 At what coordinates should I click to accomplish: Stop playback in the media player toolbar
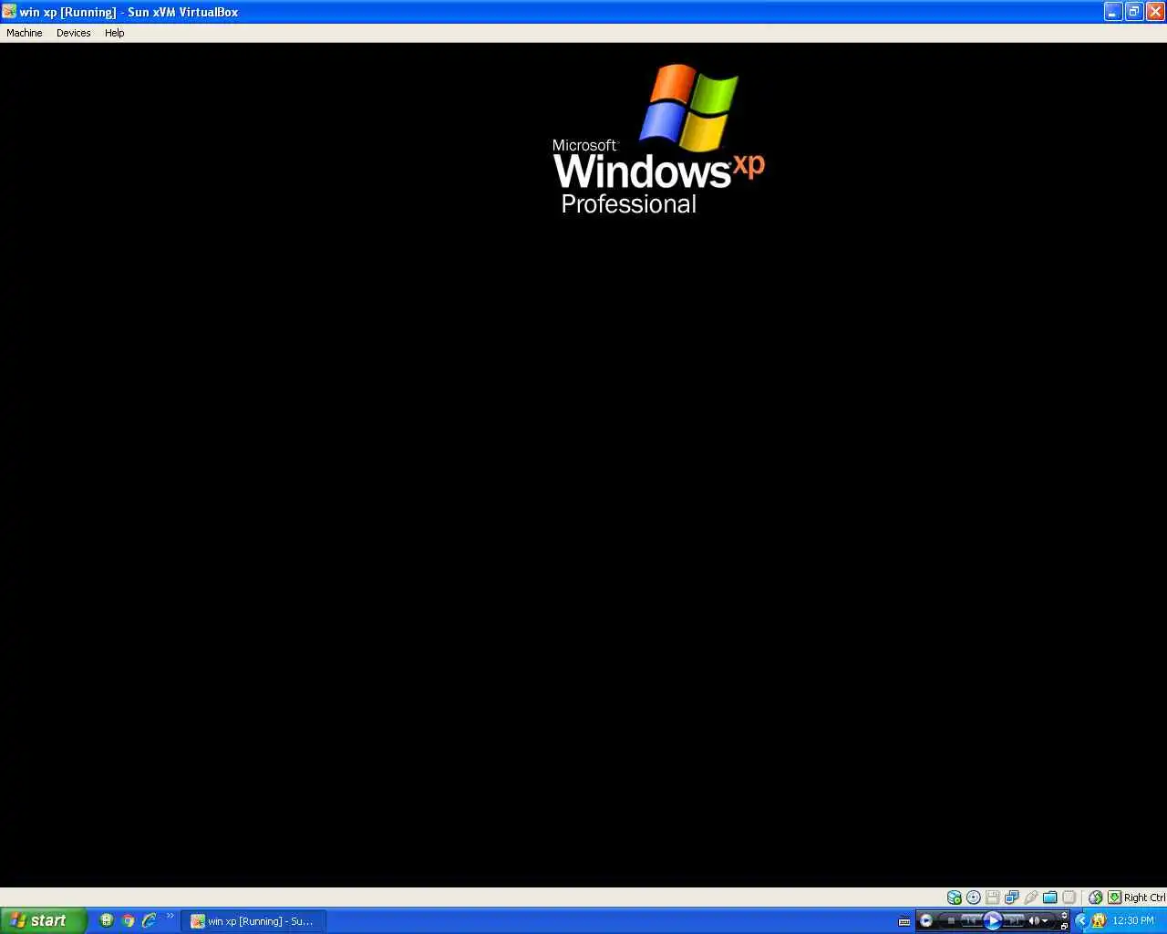click(951, 920)
